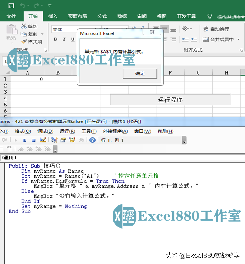The image size is (245, 264).
Task: Cut selection using the 剪切 button
Action: (x=29, y=26)
